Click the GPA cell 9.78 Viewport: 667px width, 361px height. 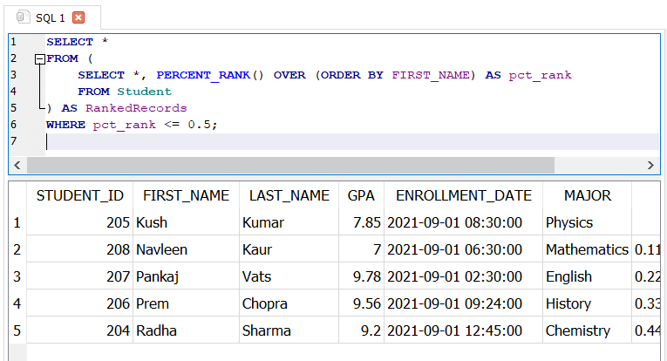361,276
